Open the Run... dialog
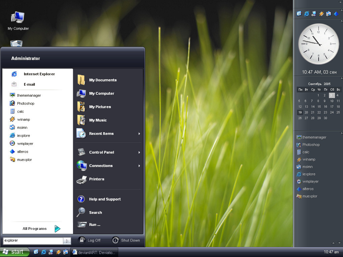Viewport: 343px width, 257px height. click(88, 225)
